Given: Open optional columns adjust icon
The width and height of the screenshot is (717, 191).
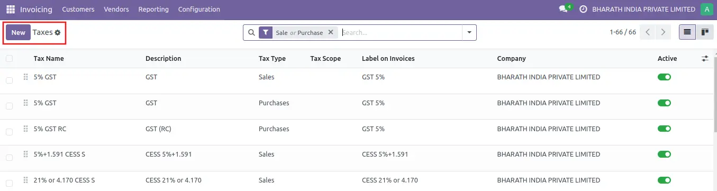Looking at the screenshot, I should pos(705,59).
